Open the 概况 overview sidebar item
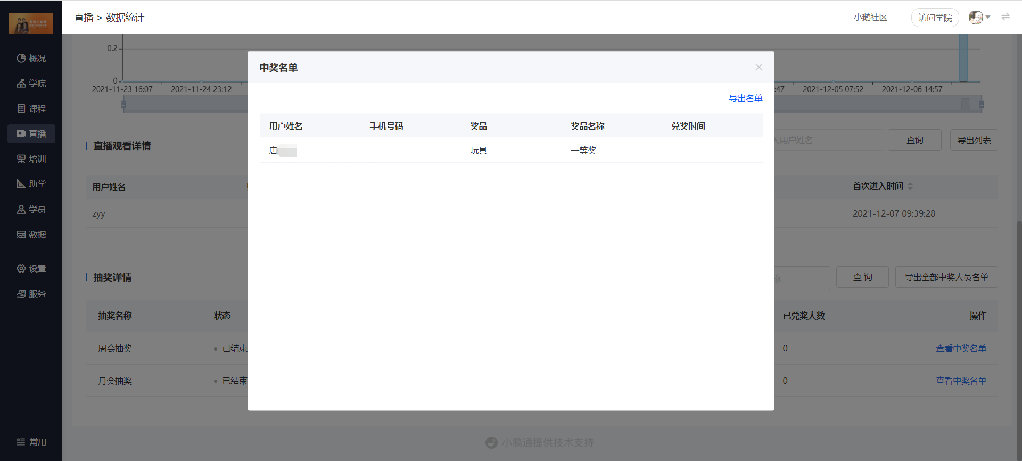This screenshot has width=1022, height=461. [31, 58]
